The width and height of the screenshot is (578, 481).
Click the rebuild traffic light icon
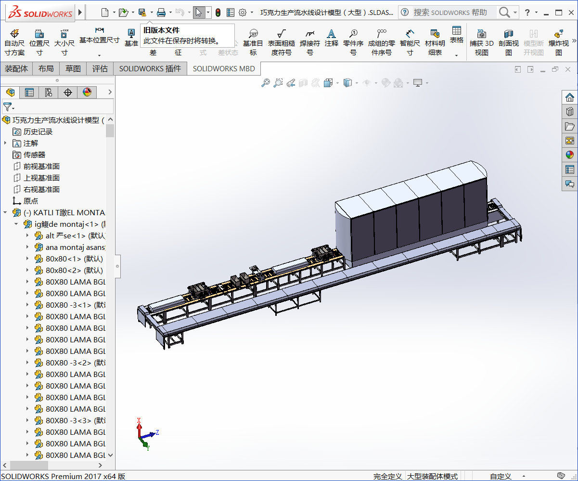[218, 13]
